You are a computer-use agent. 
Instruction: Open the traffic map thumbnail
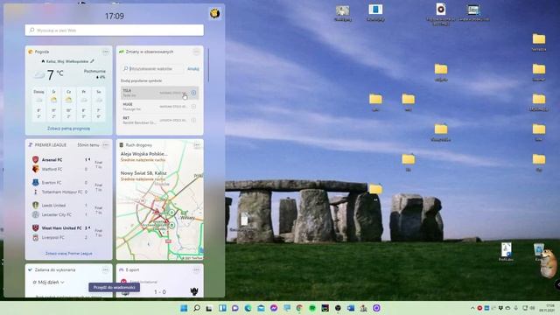tap(160, 218)
